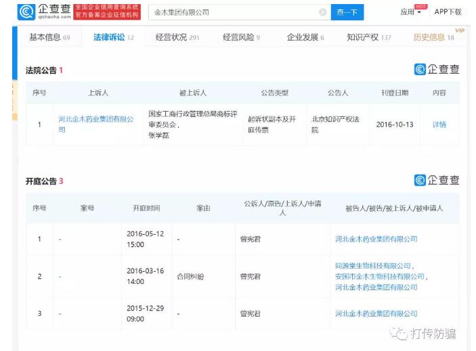Click the 2016-05-12 15:00 hearing time cell
This screenshot has width=476, height=351.
point(146,239)
